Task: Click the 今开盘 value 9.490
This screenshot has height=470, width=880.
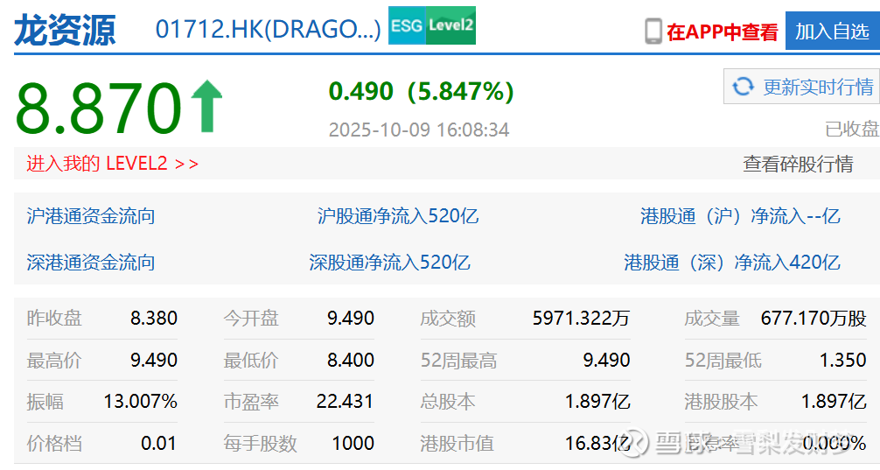Action: [351, 319]
